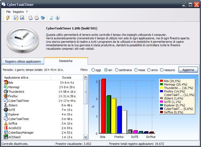Screen dimensions: 201x147
Task: Click the window with yellow note toolbar icon
Action: pos(16,18)
